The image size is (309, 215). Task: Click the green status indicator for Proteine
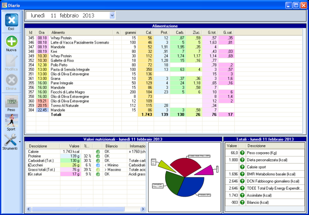pos(98,156)
